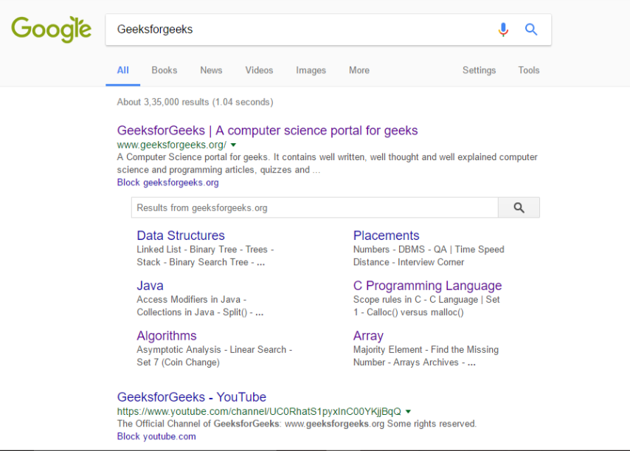630x451 pixels.
Task: Open the Java sitelink
Action: point(150,286)
